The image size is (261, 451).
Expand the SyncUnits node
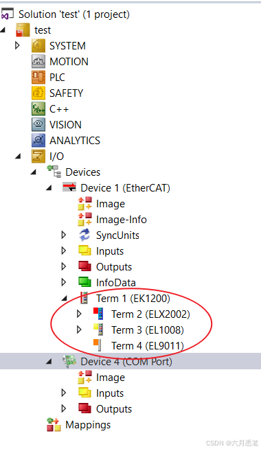[64, 235]
